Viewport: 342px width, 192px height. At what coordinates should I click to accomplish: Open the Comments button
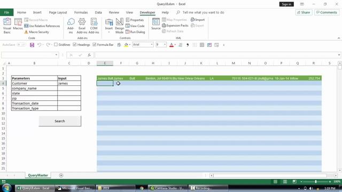[327, 12]
